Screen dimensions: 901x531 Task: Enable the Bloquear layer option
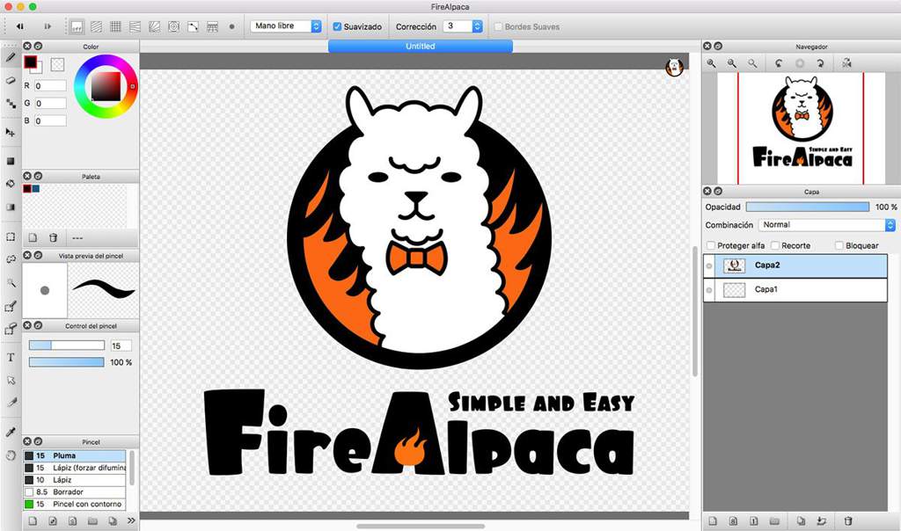tap(840, 245)
